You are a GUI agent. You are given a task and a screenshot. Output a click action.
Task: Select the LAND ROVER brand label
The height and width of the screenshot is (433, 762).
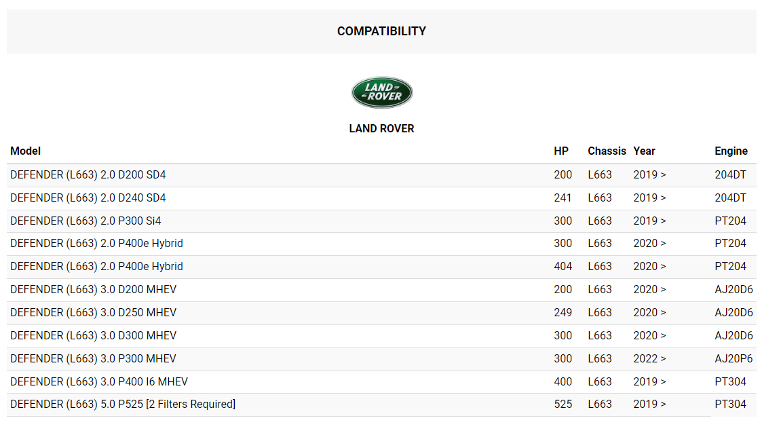(381, 129)
